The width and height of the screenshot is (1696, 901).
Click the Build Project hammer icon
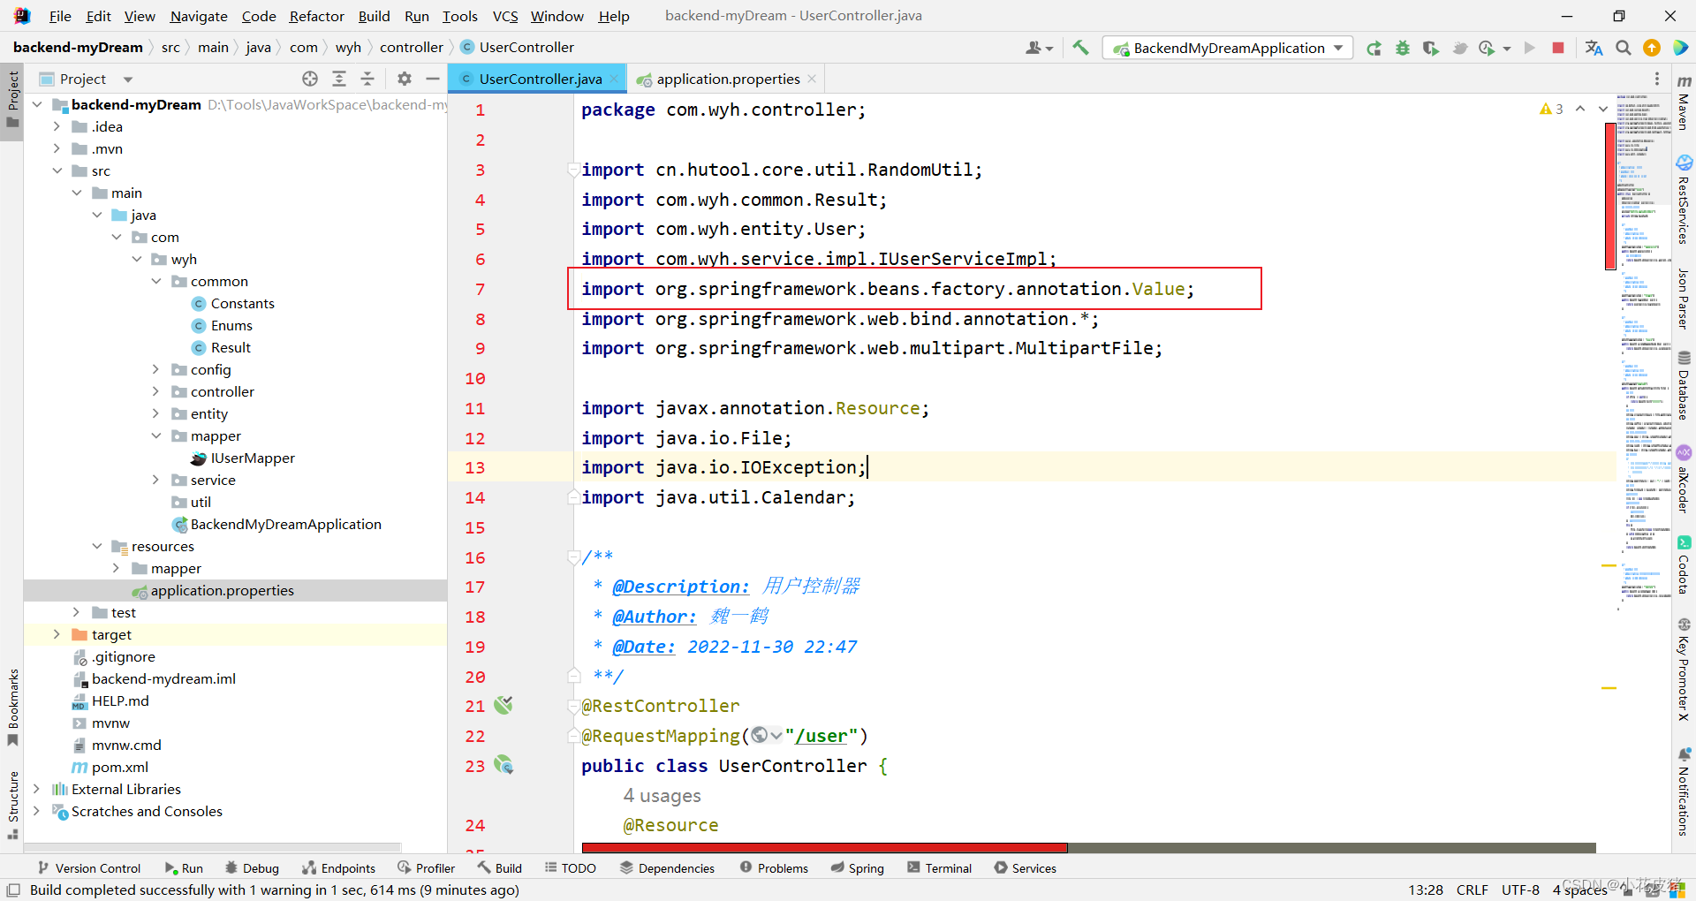[1080, 48]
